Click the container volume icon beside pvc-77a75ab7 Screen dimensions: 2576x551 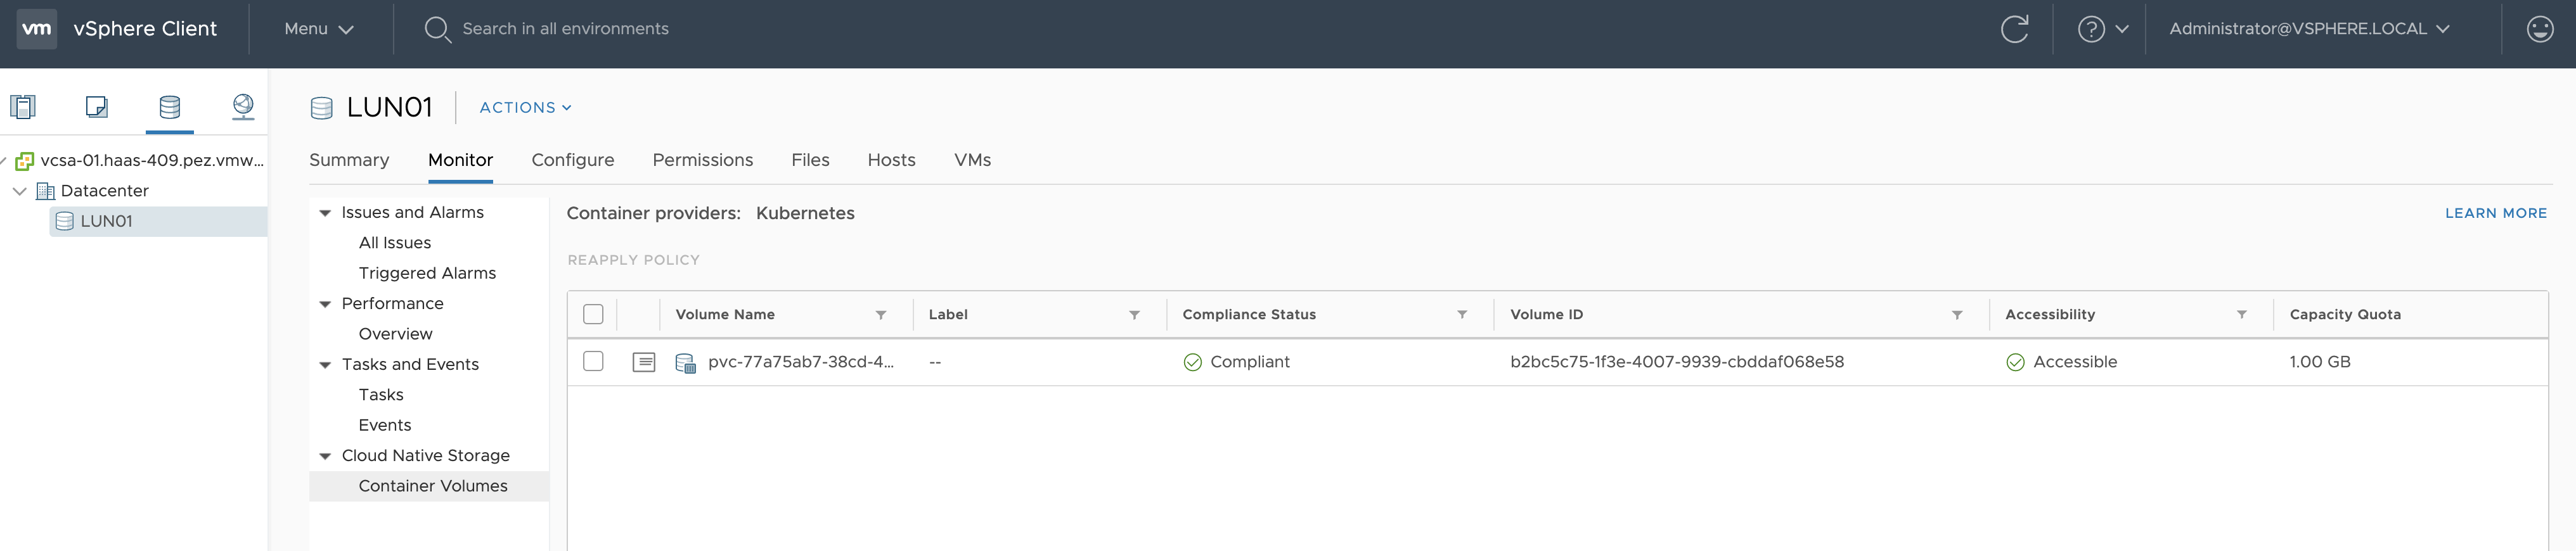(x=686, y=363)
